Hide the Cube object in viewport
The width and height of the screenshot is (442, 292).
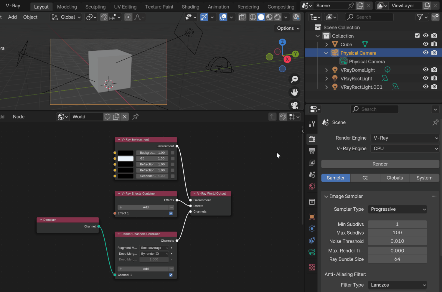pos(425,44)
